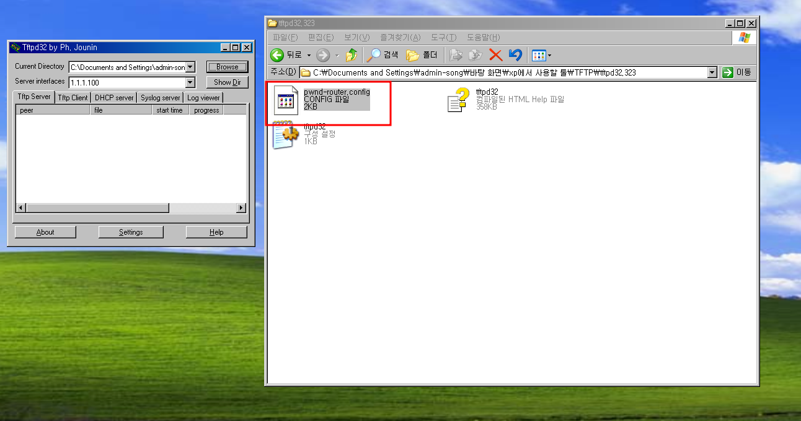
Task: Select the pwnd-router.config file icon
Action: (286, 100)
